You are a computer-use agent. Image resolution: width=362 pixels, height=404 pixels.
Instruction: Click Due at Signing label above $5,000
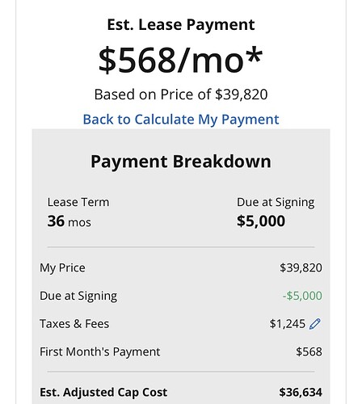[276, 203]
